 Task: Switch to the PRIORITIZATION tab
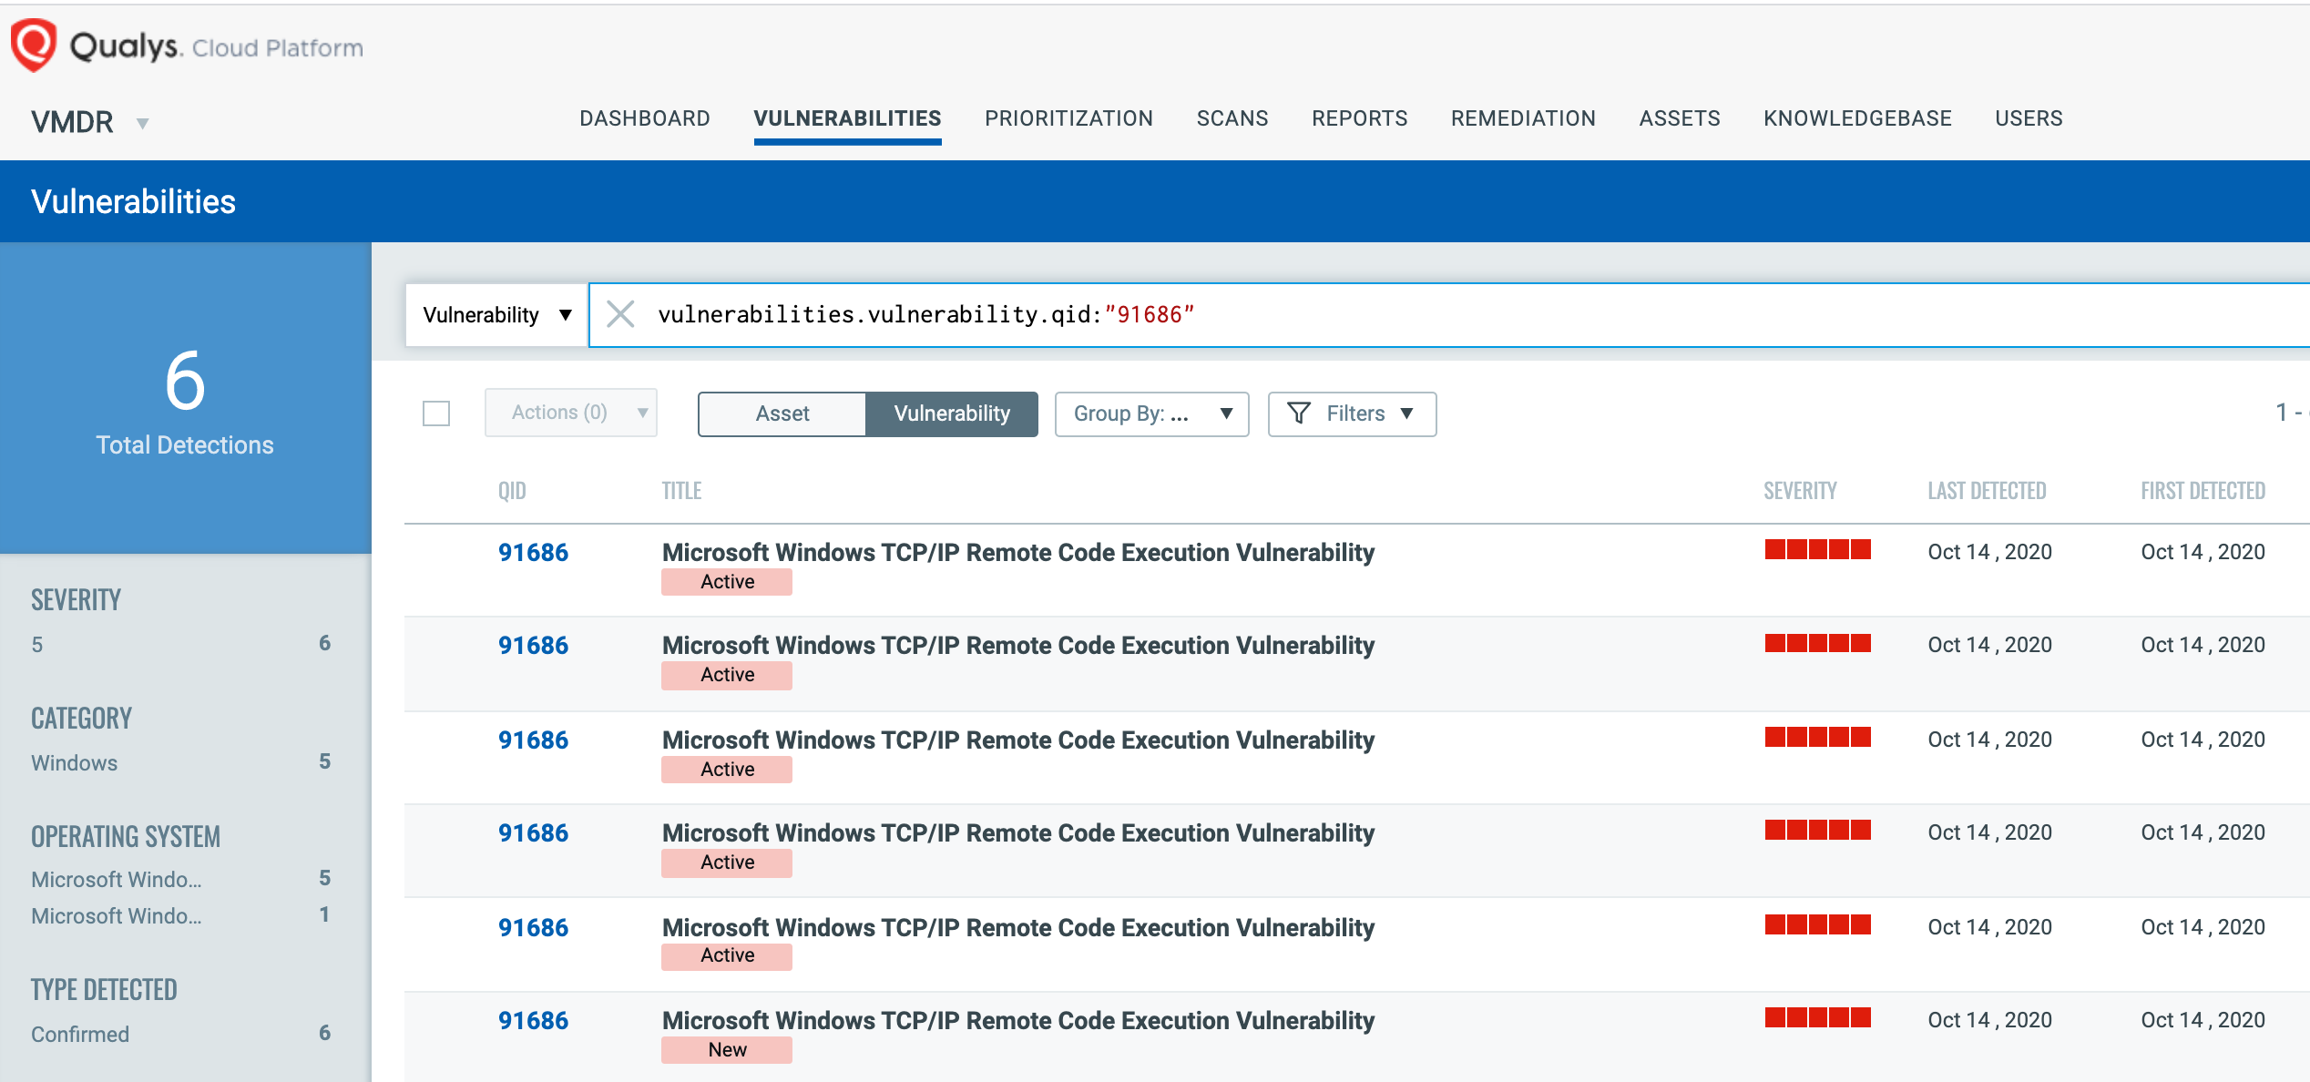(x=1068, y=118)
